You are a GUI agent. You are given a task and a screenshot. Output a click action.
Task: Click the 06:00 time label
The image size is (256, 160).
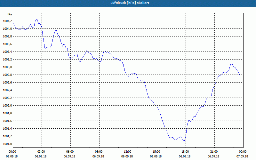(70, 152)
